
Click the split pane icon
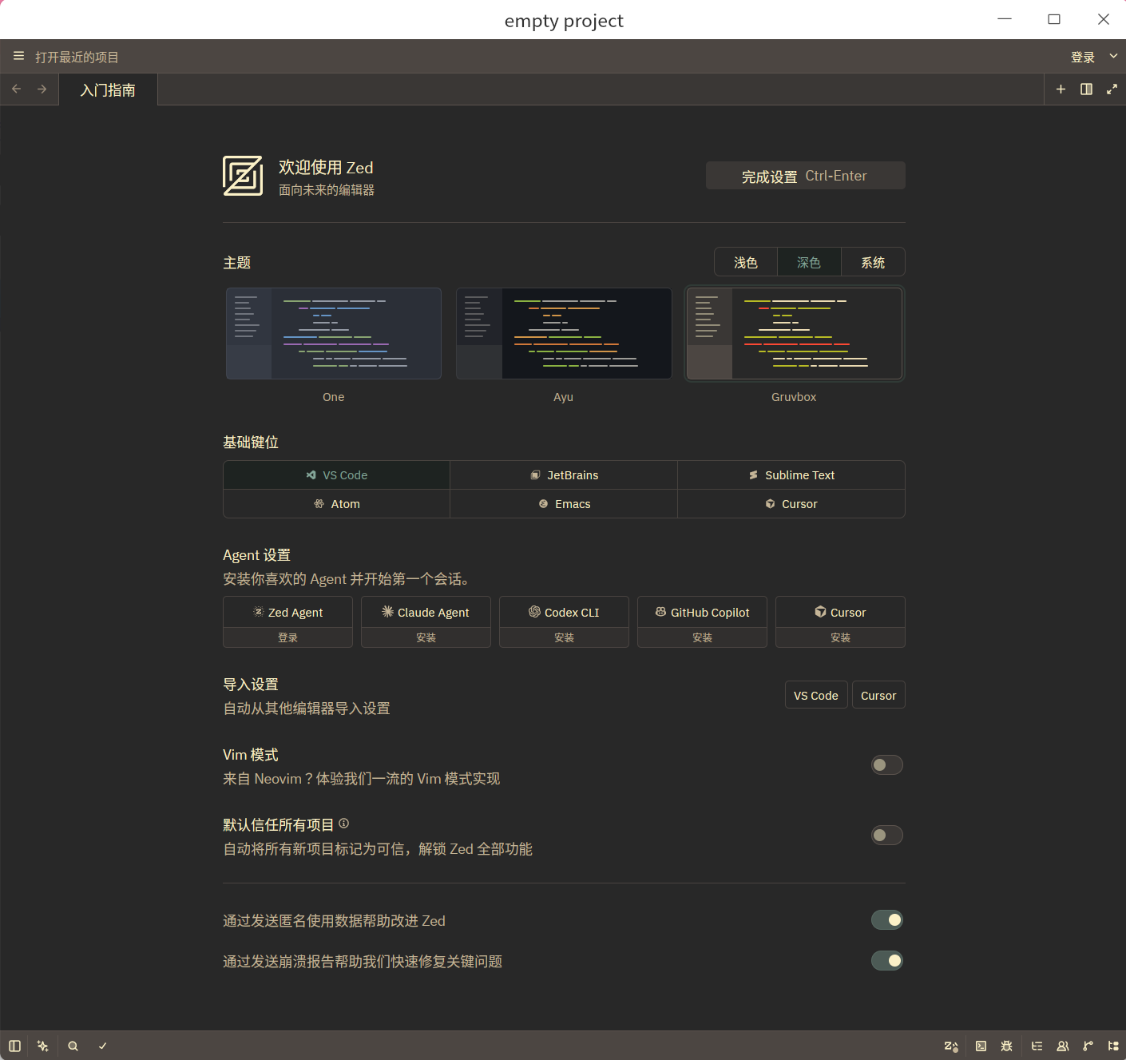1086,89
